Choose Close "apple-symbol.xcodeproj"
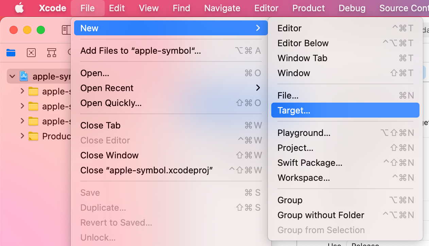The height and width of the screenshot is (246, 429). coord(171,170)
